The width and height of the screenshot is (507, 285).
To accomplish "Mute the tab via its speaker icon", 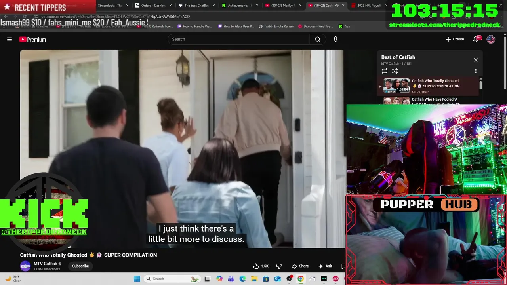I will 337,6.
